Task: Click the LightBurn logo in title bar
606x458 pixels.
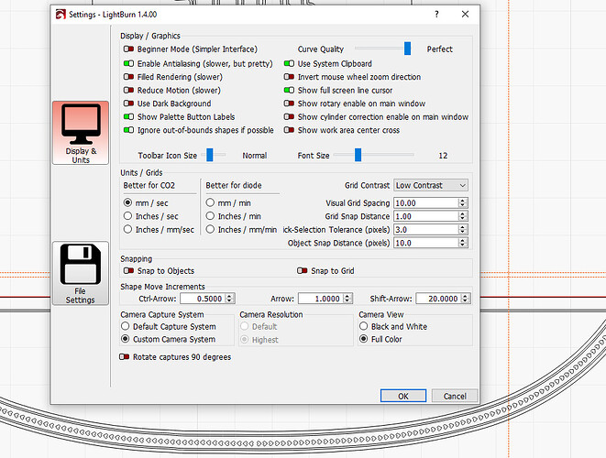Action: click(x=61, y=15)
